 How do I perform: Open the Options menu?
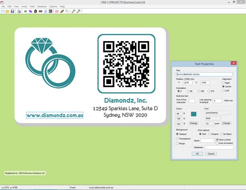point(53,6)
